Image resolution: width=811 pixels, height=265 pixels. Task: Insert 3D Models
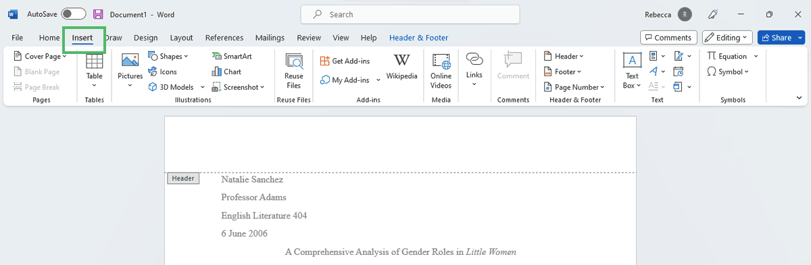coord(171,87)
